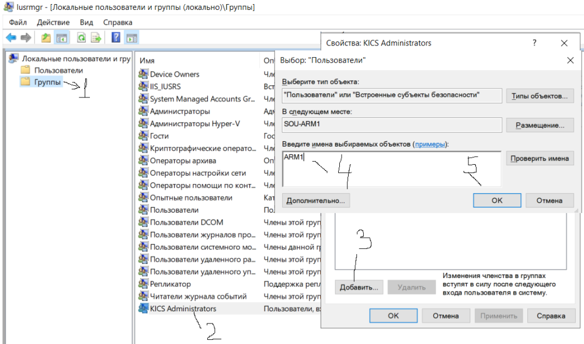Click Отмена in KICS Administrators properties
584x344 pixels.
tap(446, 316)
